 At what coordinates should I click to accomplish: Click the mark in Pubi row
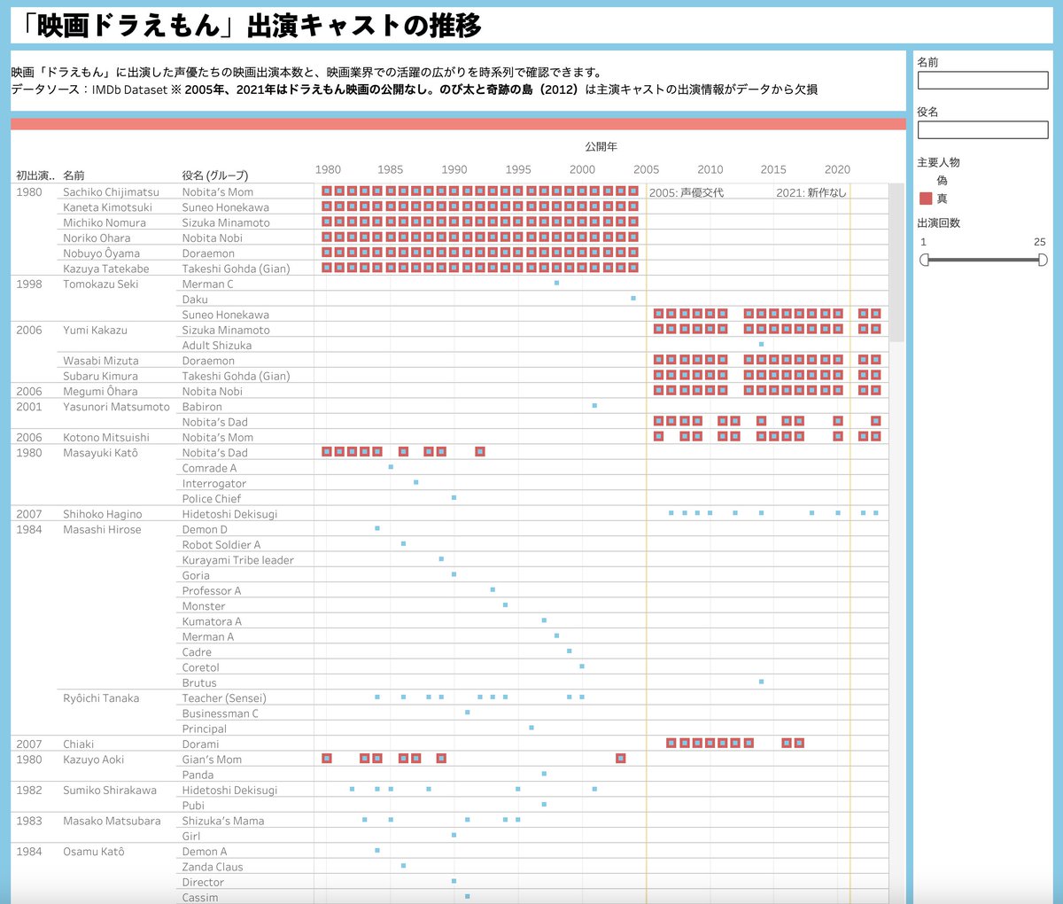click(x=544, y=805)
